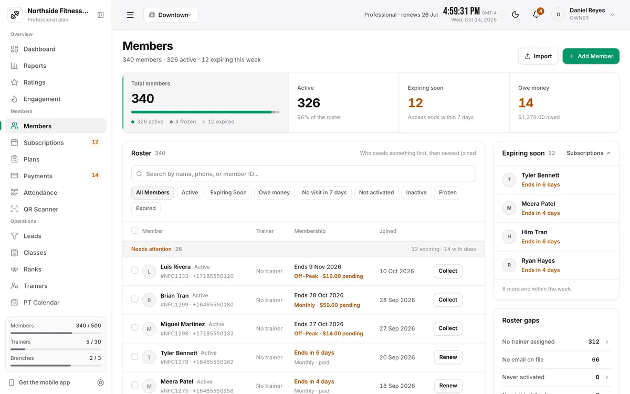Click the Ranks icon
This screenshot has width=630, height=394.
(14, 269)
